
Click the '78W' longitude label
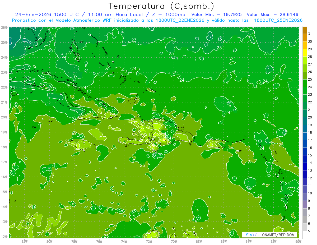pos(74,241)
